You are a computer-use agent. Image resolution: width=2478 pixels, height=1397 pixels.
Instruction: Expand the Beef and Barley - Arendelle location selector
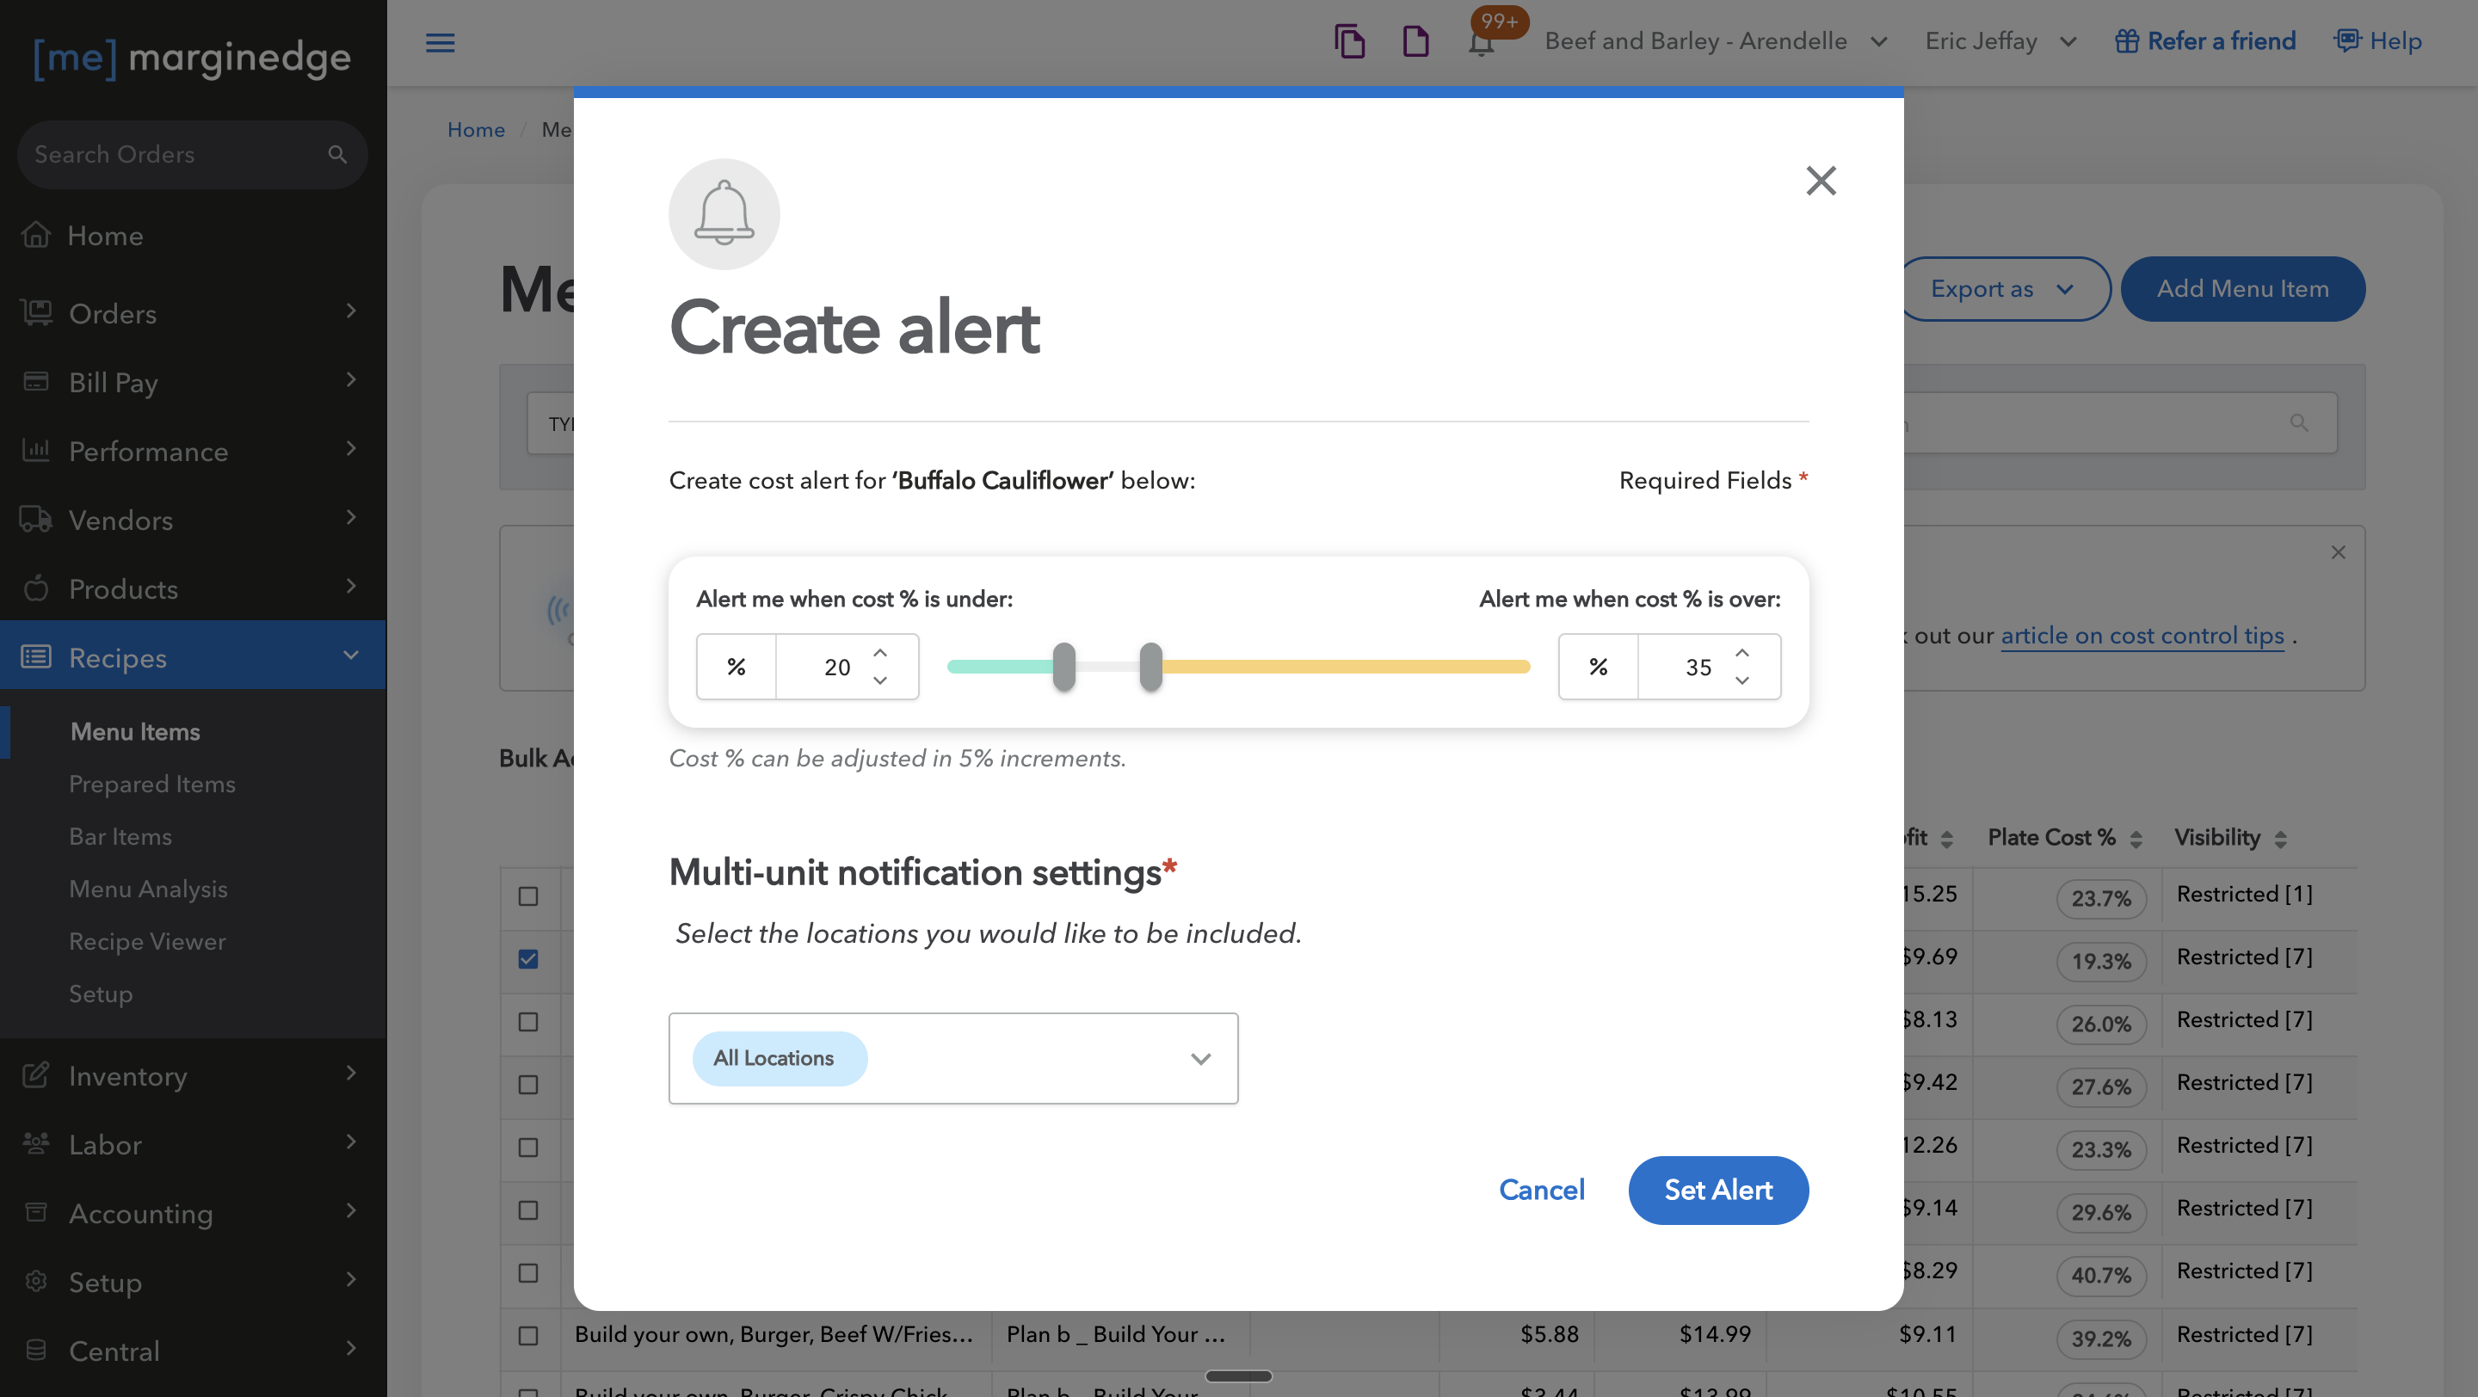coord(1877,41)
